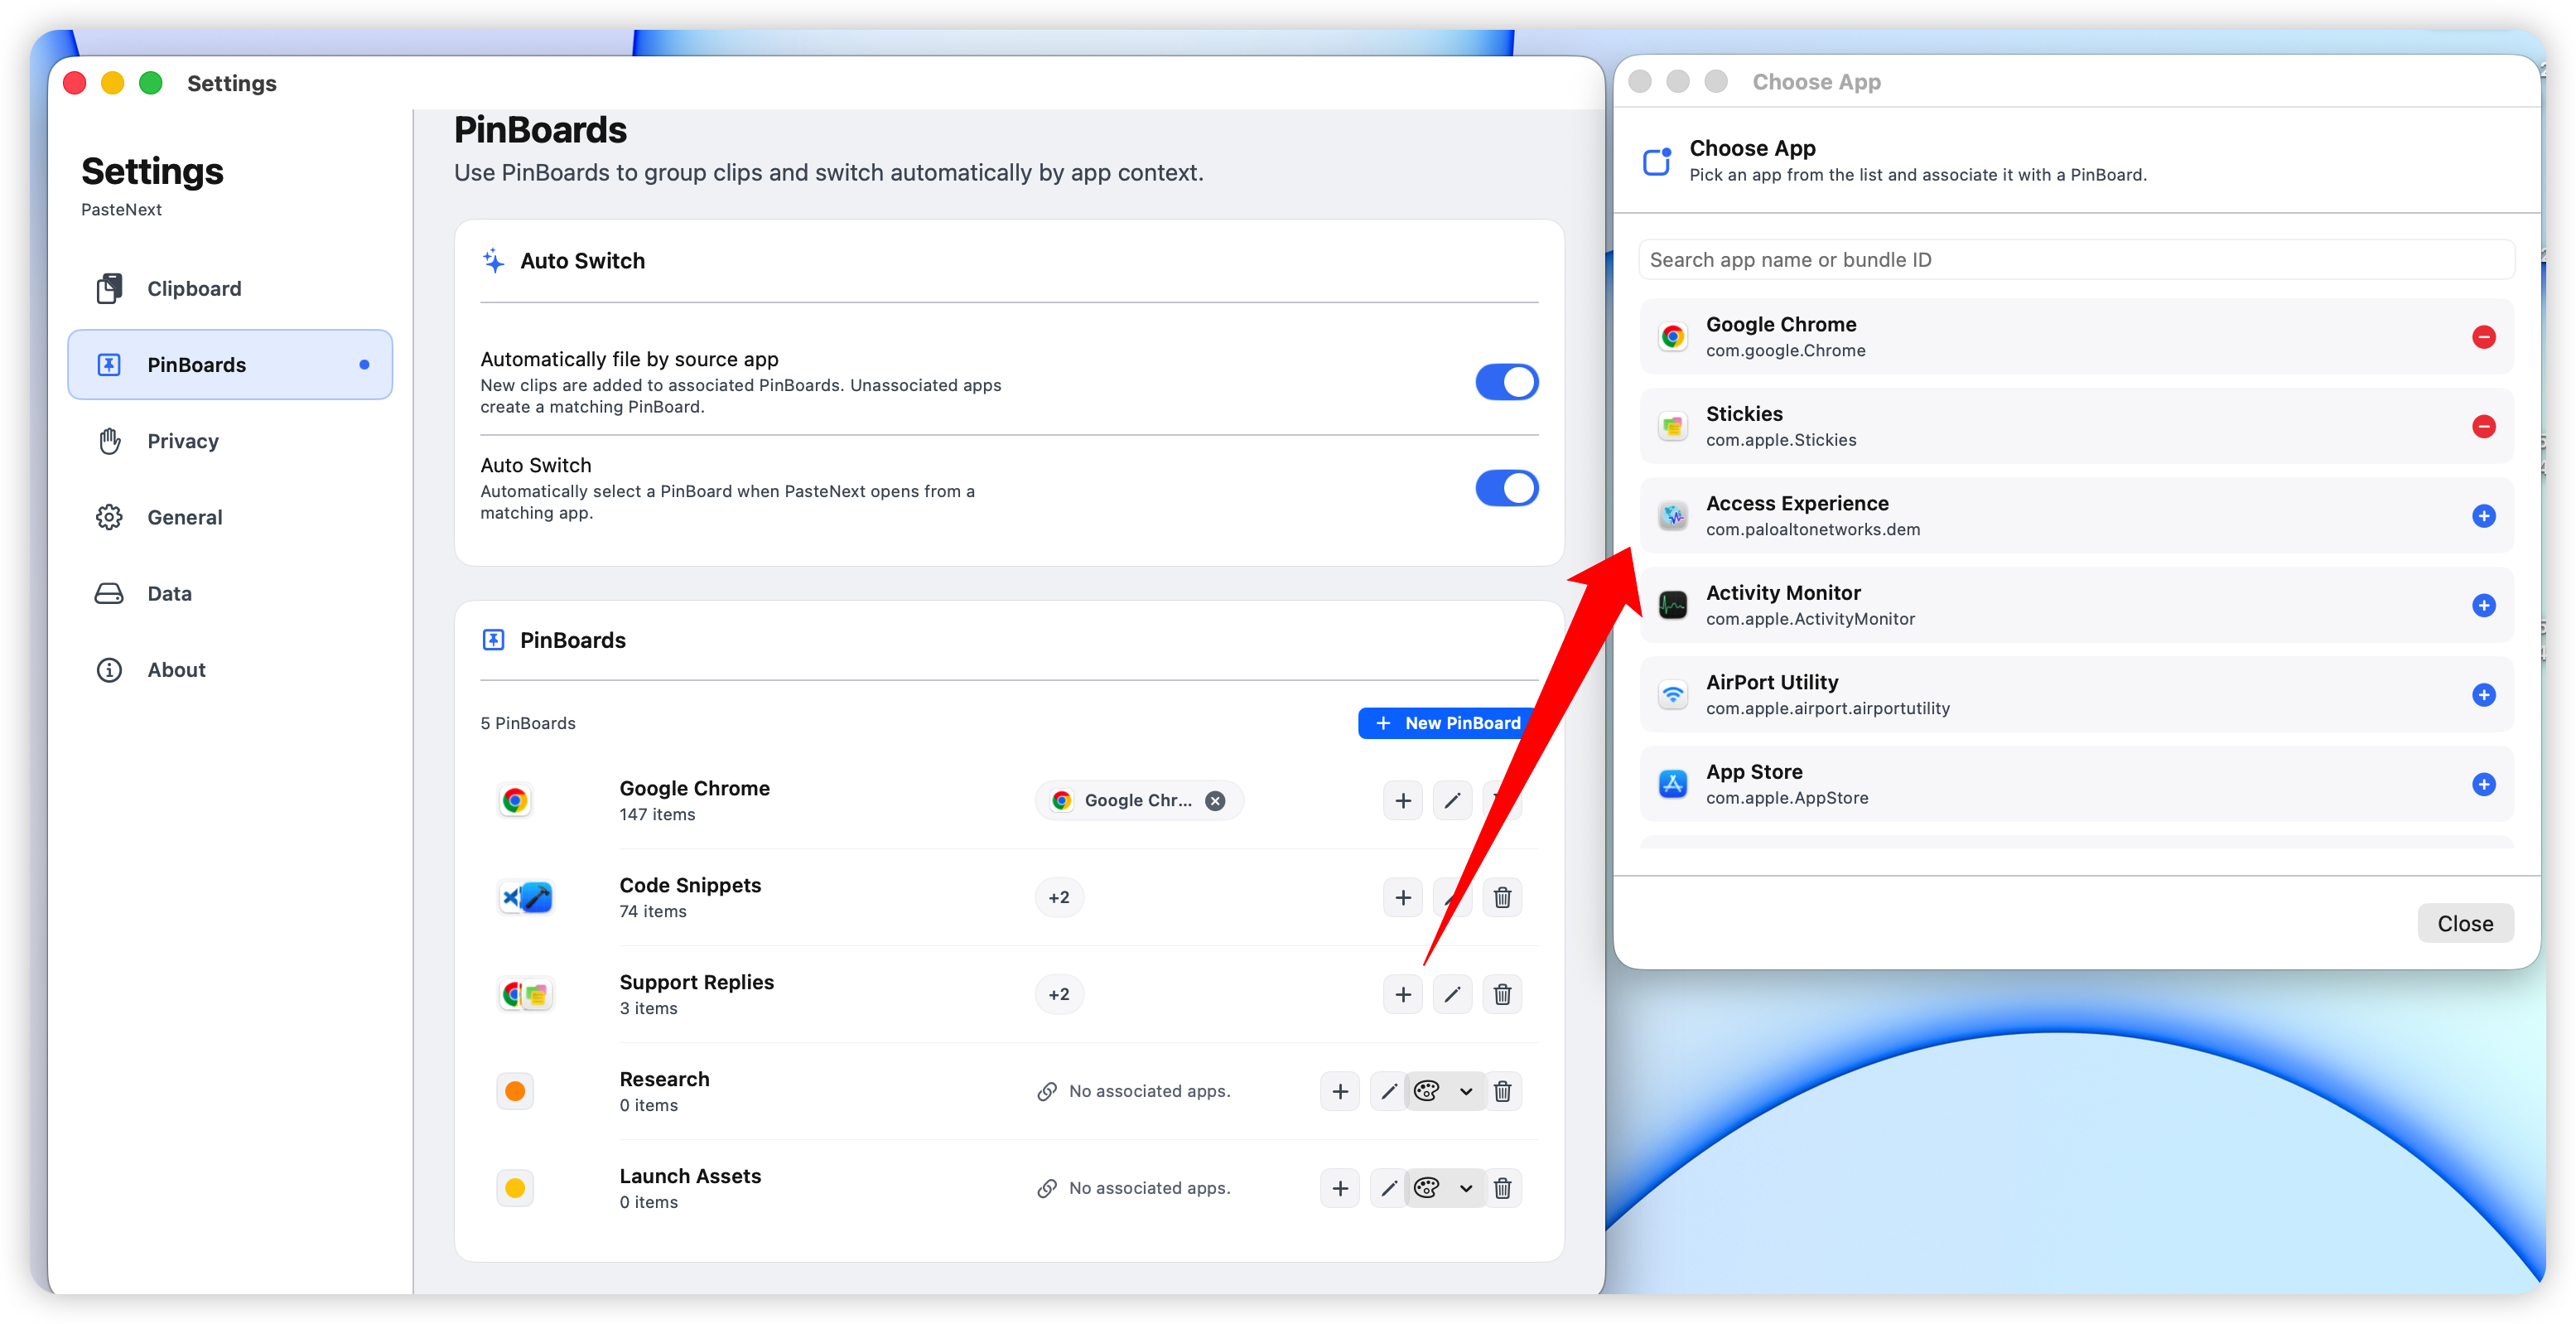This screenshot has width=2576, height=1324.
Task: Click the yellow color dot for Launch Assets
Action: tap(515, 1188)
